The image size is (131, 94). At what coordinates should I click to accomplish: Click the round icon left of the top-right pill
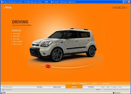(113, 8)
